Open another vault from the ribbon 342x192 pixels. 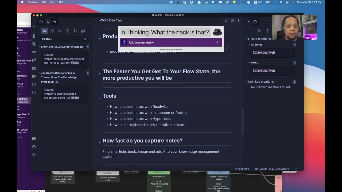tap(34, 139)
